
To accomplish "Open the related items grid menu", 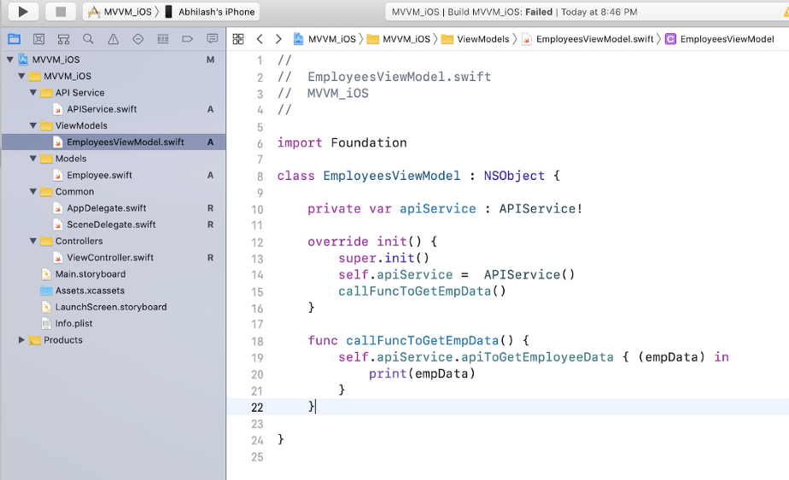I will pyautogui.click(x=238, y=39).
